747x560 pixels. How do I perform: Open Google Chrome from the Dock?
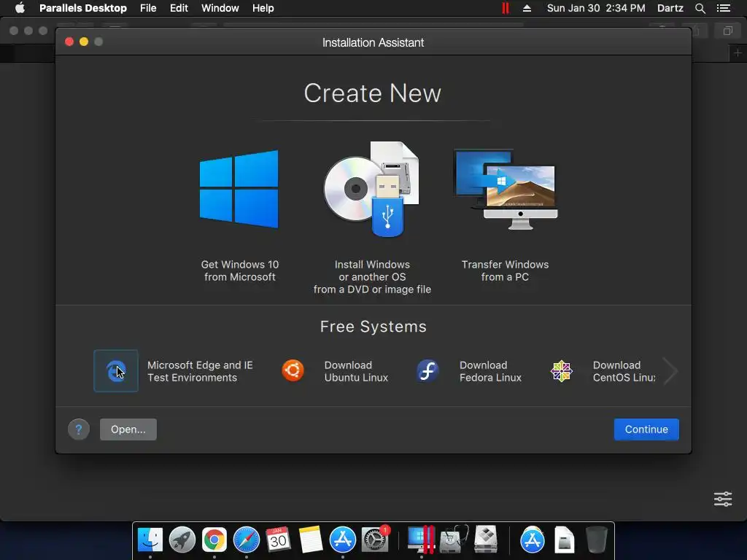[x=214, y=540]
